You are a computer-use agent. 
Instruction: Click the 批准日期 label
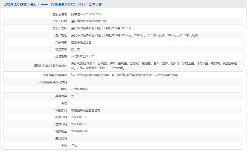click(x=61, y=117)
